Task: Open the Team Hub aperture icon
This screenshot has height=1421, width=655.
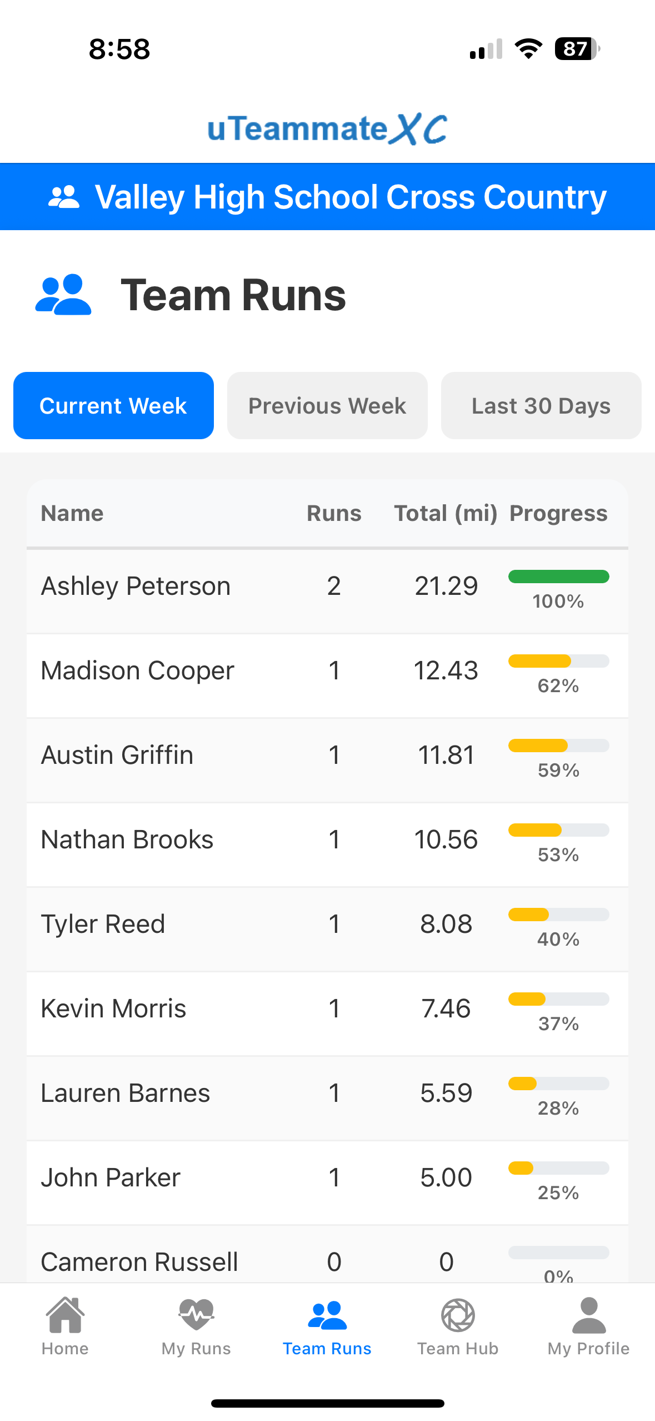Action: (x=458, y=1315)
